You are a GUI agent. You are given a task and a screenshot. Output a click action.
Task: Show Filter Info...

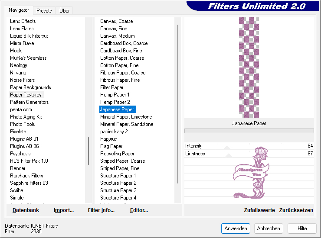(x=101, y=210)
